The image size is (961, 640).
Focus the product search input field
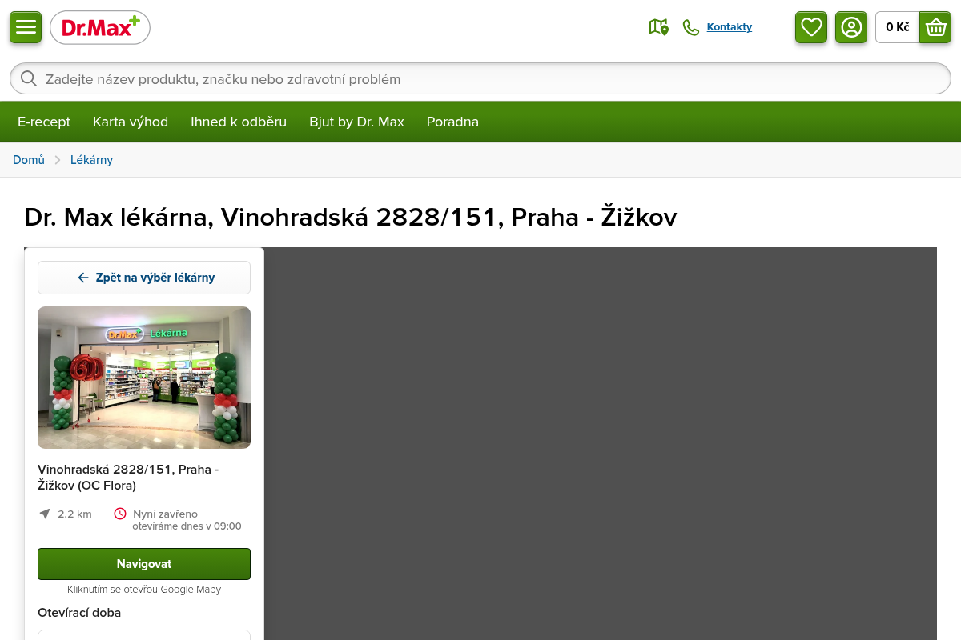[x=480, y=78]
